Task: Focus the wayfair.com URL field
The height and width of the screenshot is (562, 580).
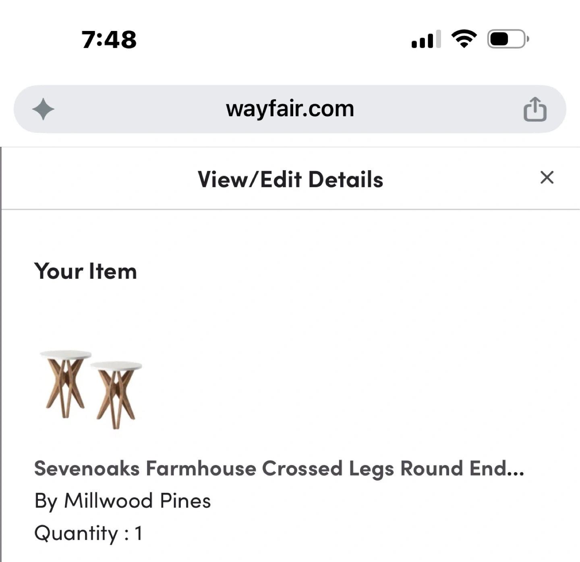Action: (x=290, y=109)
